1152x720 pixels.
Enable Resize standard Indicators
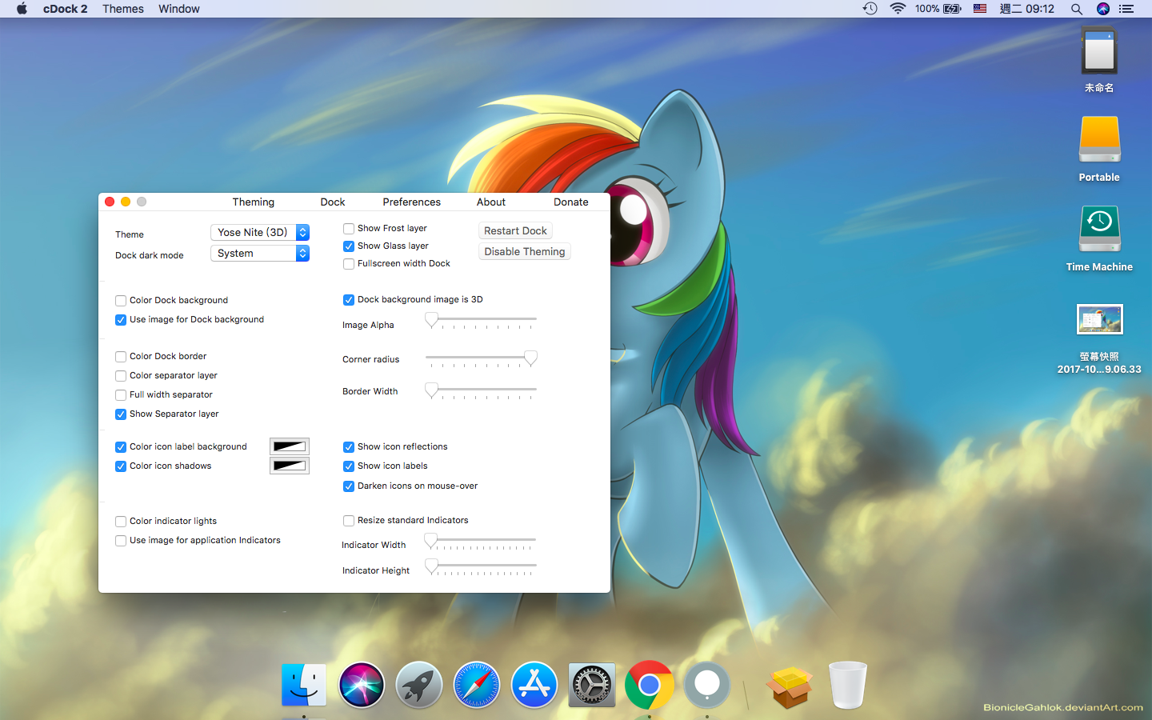(x=349, y=521)
